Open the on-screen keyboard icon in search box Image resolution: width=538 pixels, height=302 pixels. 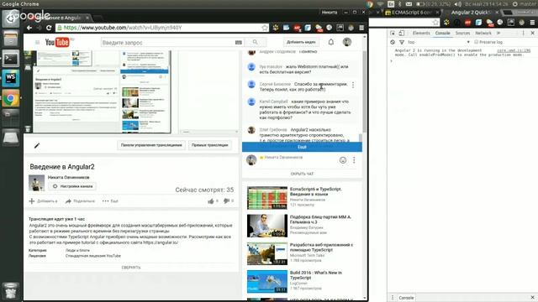click(x=239, y=43)
